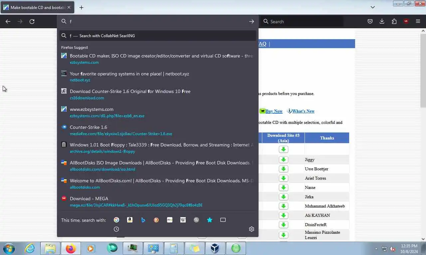Open the taskbar clock showing 12:35 PM
Screen dimensions: 426x255
click(409, 249)
